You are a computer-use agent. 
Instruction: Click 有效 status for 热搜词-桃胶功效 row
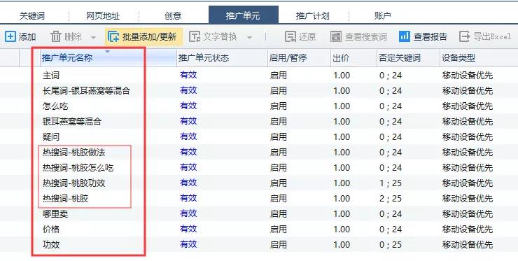coord(188,183)
